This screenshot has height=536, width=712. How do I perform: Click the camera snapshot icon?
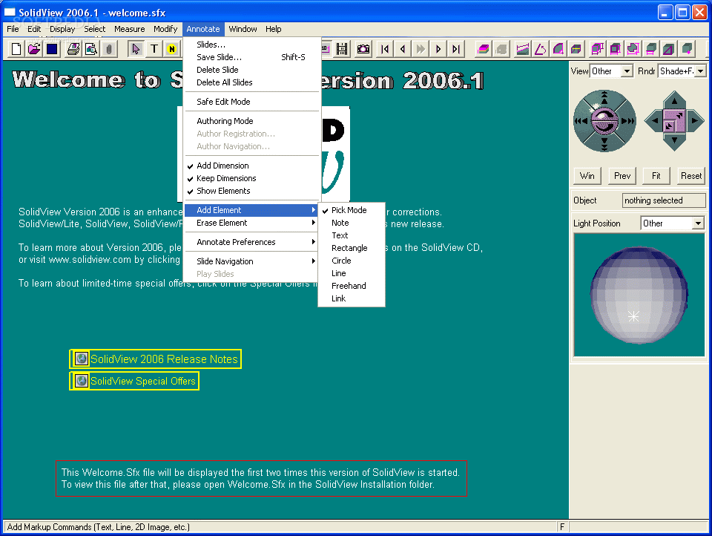click(x=363, y=49)
